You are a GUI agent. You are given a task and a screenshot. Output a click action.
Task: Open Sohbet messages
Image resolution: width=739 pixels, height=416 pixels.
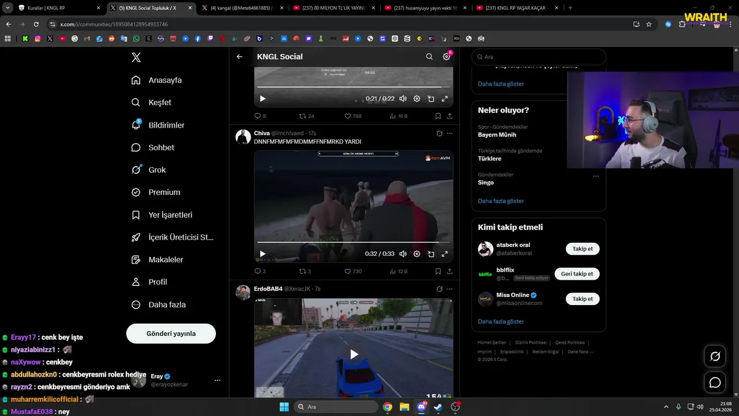click(x=152, y=147)
